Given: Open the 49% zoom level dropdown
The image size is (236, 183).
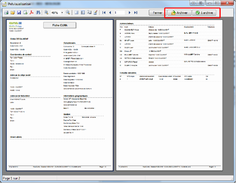Looking at the screenshot, I should [x=62, y=13].
